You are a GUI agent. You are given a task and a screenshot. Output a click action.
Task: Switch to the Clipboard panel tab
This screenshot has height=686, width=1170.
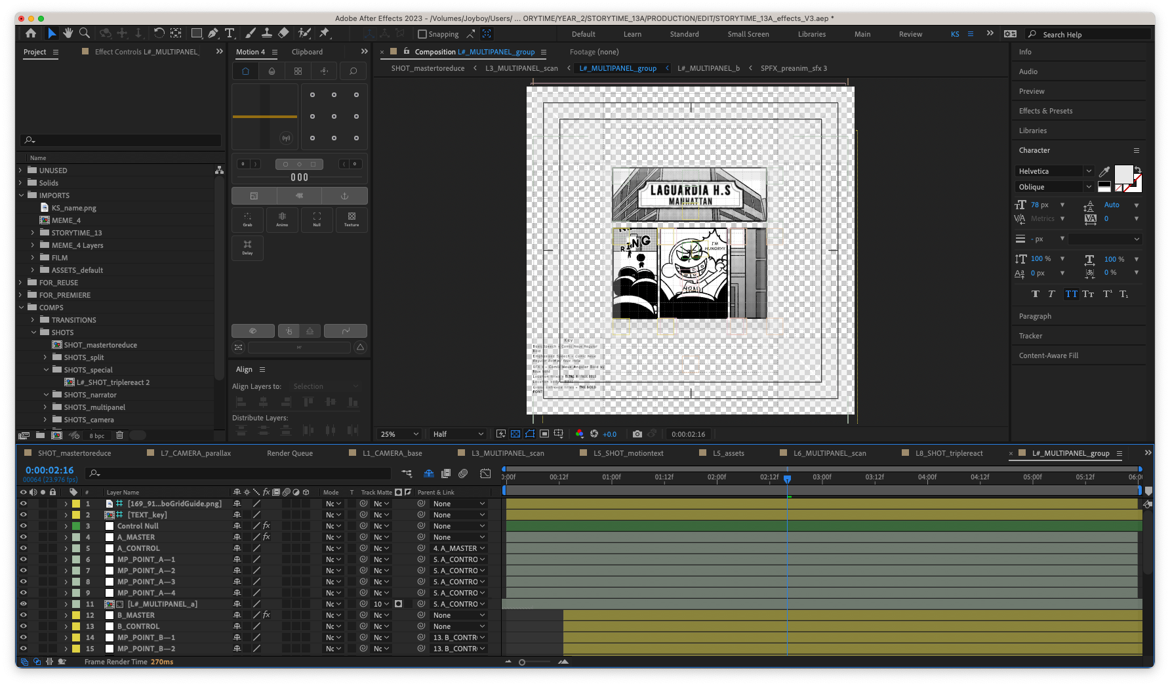click(307, 52)
